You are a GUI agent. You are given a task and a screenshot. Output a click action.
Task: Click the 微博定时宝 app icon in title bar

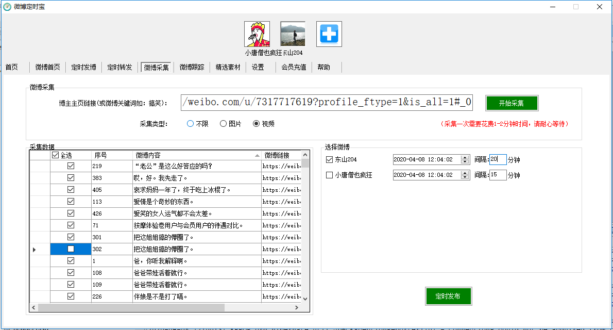7,7
